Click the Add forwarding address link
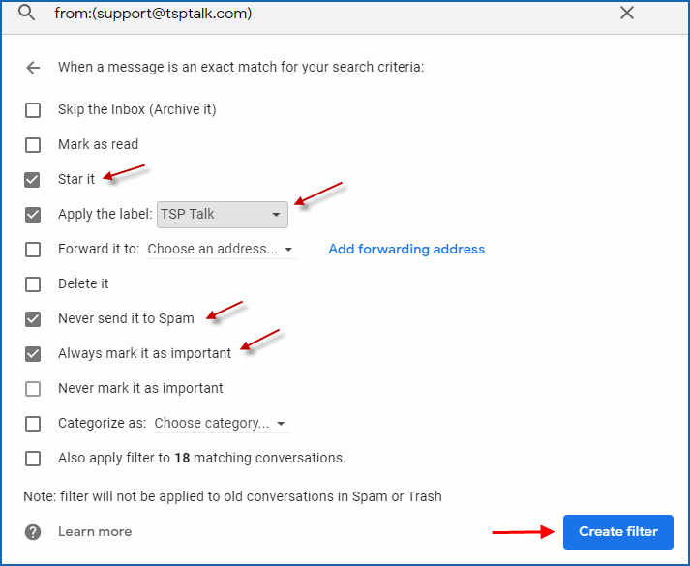The width and height of the screenshot is (690, 566). 406,249
